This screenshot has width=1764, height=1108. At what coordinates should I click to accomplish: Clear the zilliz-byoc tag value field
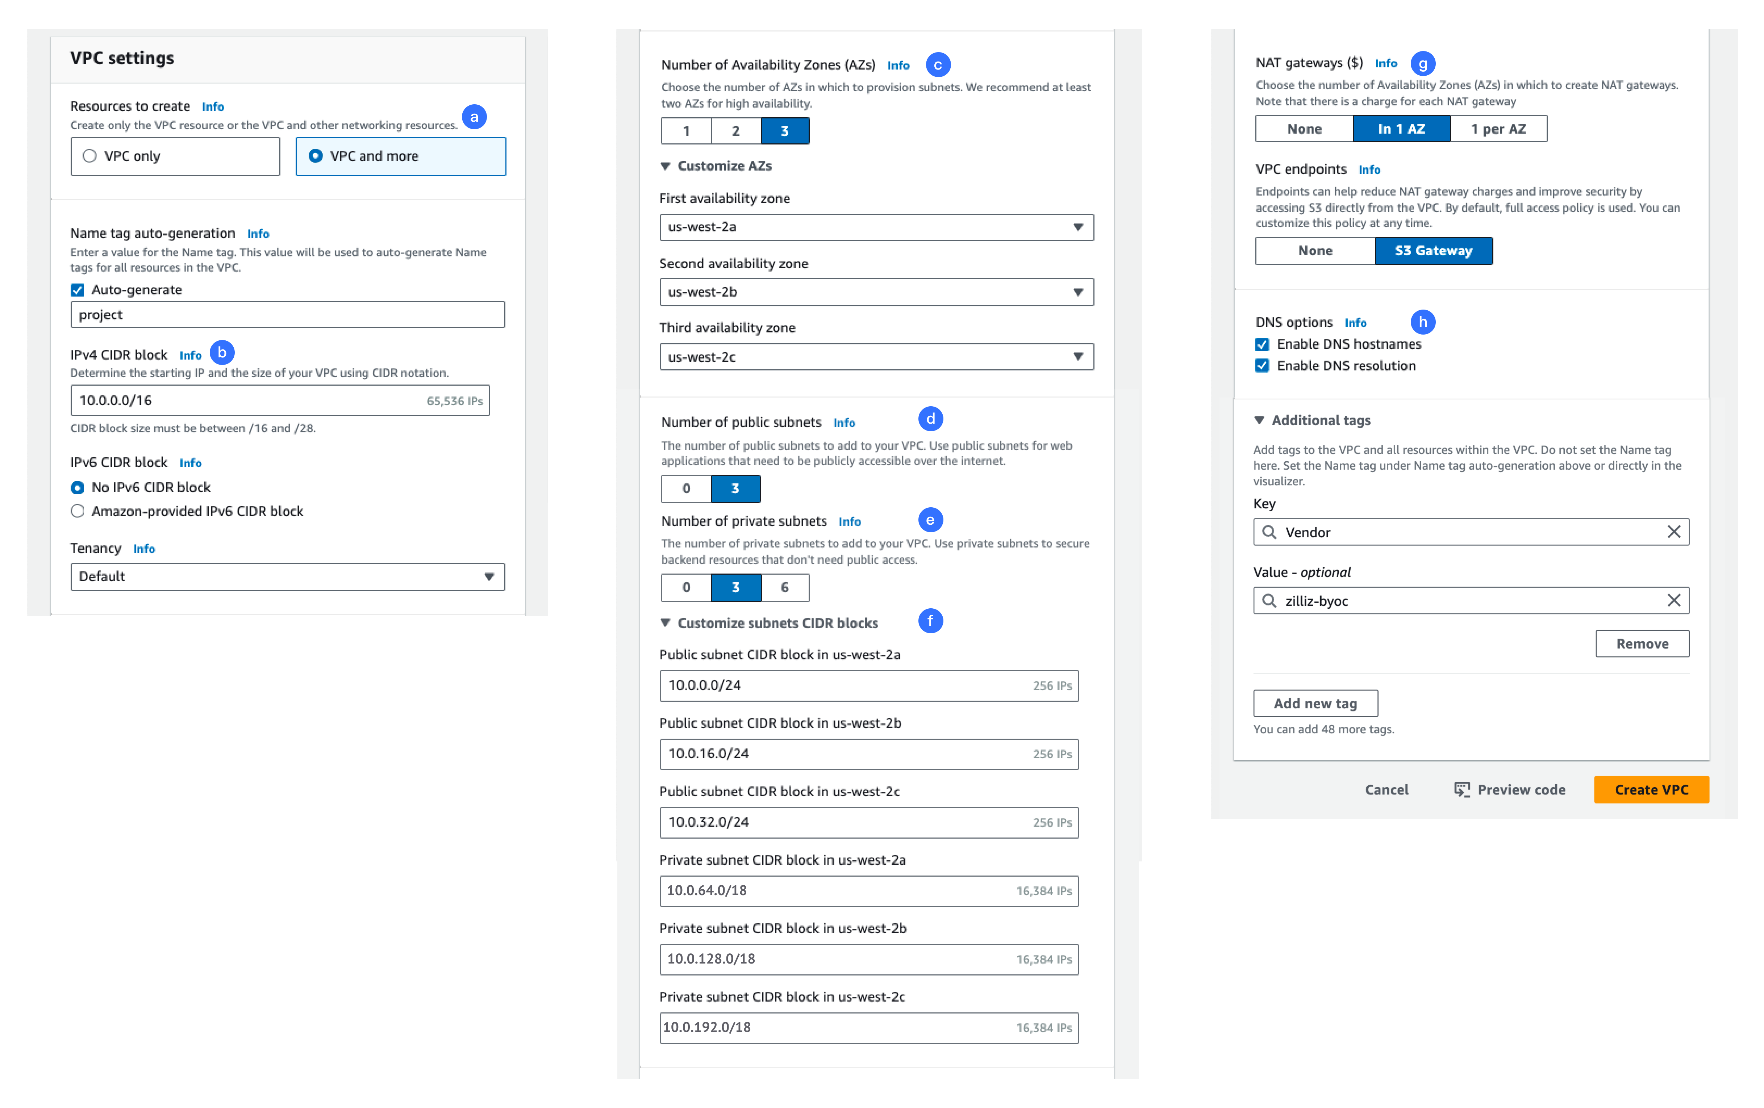1674,600
